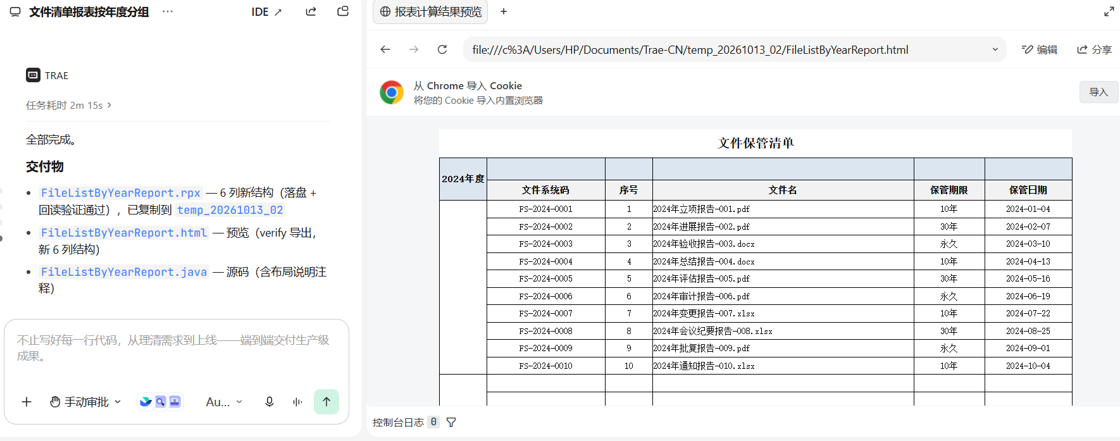Go forward in the built-in browser
This screenshot has width=1120, height=441.
[414, 49]
